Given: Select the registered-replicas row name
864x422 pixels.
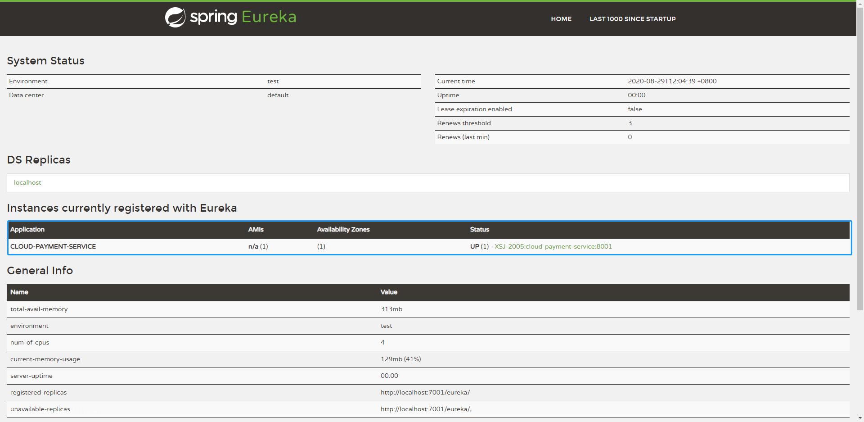Looking at the screenshot, I should click(x=38, y=392).
